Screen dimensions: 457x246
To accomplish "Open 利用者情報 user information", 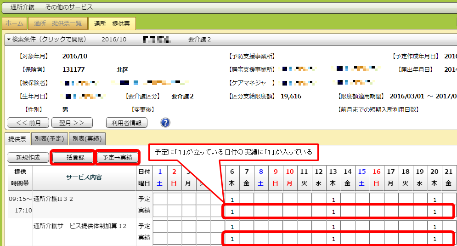I will coord(126,123).
